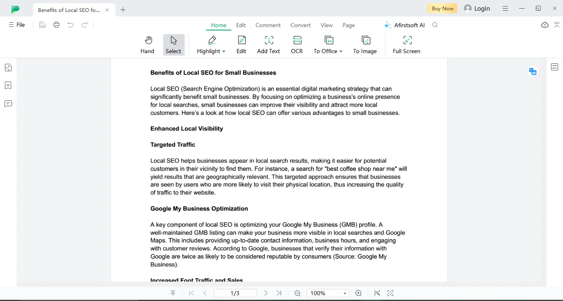
Task: Open the Highlight dropdown arrow
Action: tap(224, 51)
